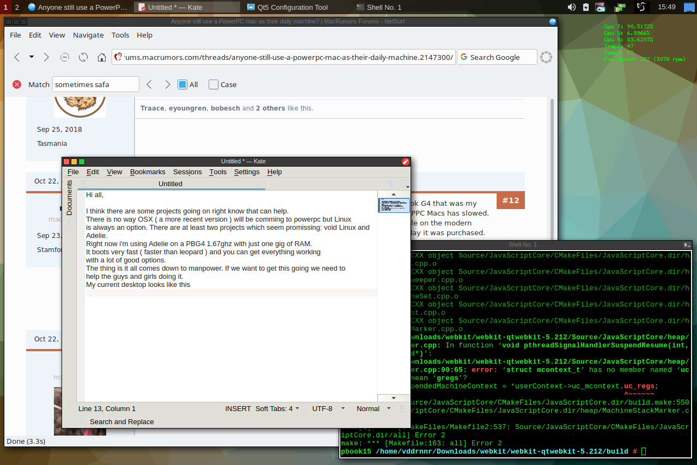Open UTF-8 encoding dropdown
Screen dimensions: 697x465
click(x=328, y=408)
